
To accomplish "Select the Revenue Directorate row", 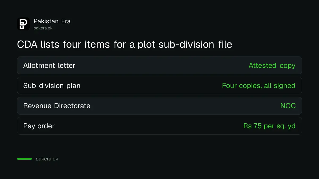I will click(159, 106).
